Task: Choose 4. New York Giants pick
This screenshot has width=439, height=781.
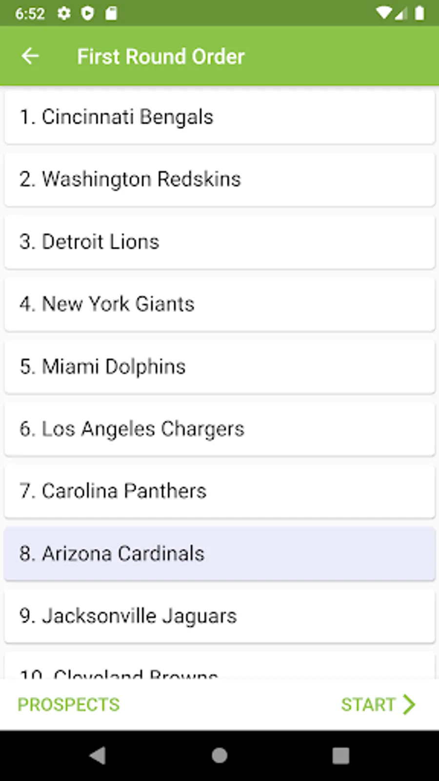Action: point(219,304)
